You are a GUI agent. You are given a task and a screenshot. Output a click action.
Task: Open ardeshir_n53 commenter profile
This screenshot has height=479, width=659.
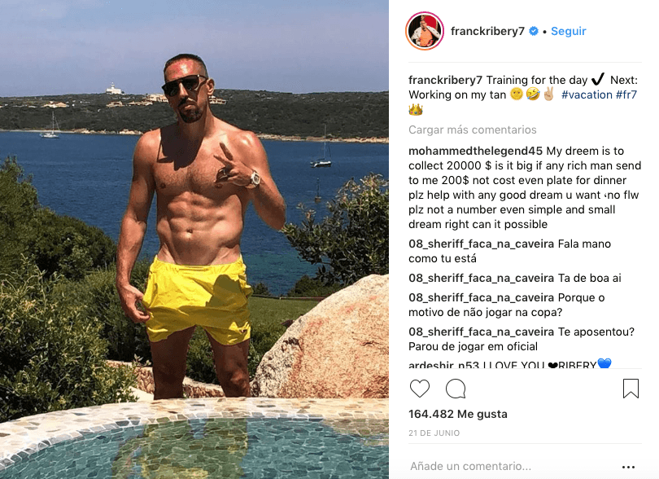pos(444,364)
